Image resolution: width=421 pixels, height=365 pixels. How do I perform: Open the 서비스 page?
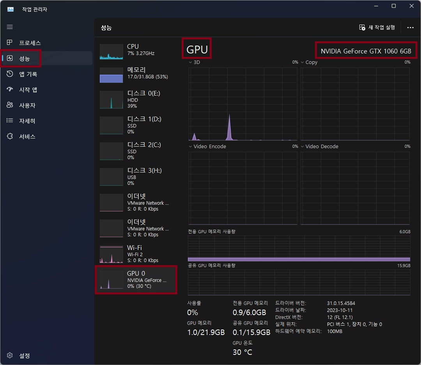coord(46,136)
